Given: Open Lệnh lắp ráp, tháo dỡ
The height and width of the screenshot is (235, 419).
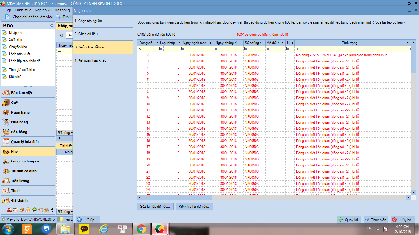Looking at the screenshot, I should pyautogui.click(x=25, y=61).
